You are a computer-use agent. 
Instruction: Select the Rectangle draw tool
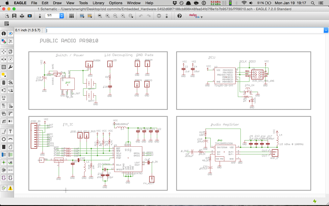[4, 147]
